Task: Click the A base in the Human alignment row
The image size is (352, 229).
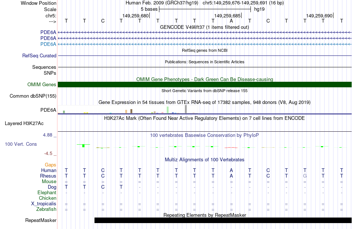Action: [231, 170]
